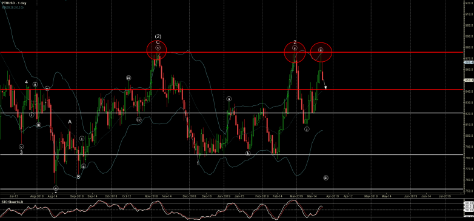Image resolution: width=474 pixels, height=221 pixels.
Task: Select the wave label 1 at the December low
Action: [198, 163]
